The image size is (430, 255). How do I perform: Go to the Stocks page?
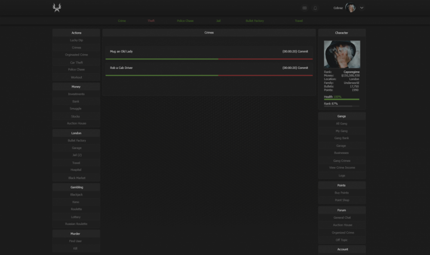[75, 116]
